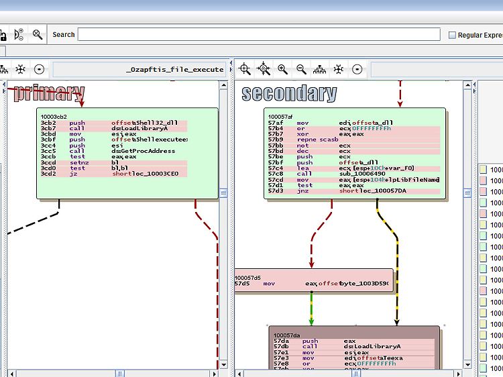The width and height of the screenshot is (503, 377).
Task: Click 'ds:LoadLibraryA' call in primary node
Action: (139, 128)
